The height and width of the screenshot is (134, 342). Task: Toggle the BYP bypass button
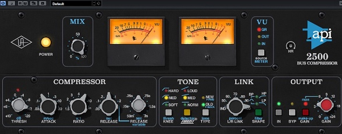[x=292, y=112]
